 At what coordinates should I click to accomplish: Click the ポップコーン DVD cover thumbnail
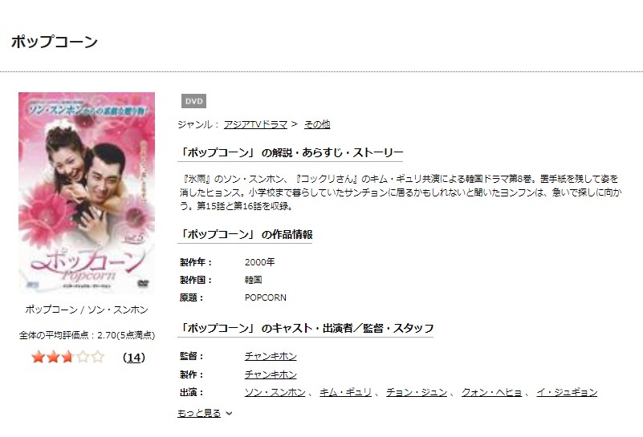[x=87, y=192]
